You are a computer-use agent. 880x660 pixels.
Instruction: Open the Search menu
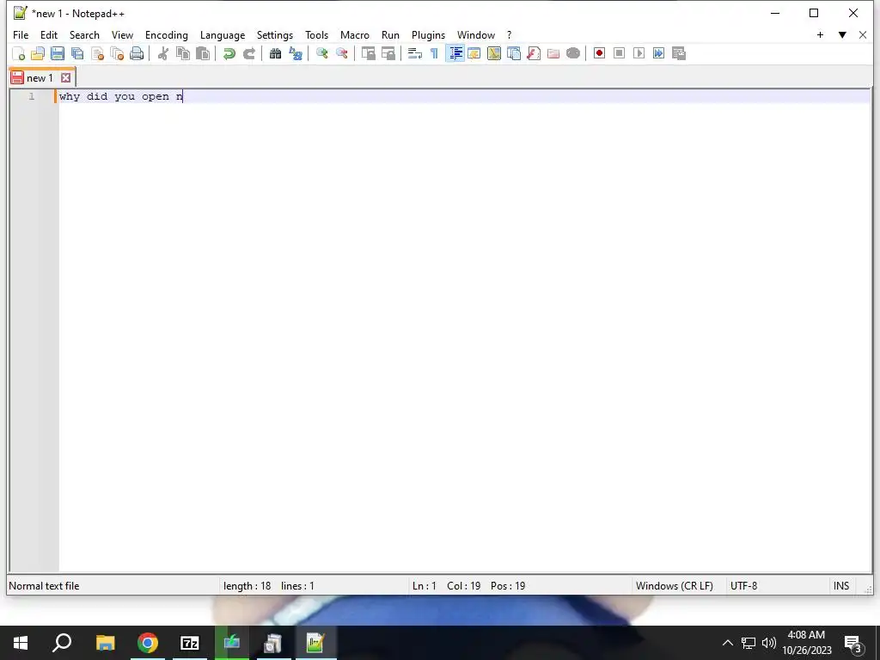(x=84, y=34)
